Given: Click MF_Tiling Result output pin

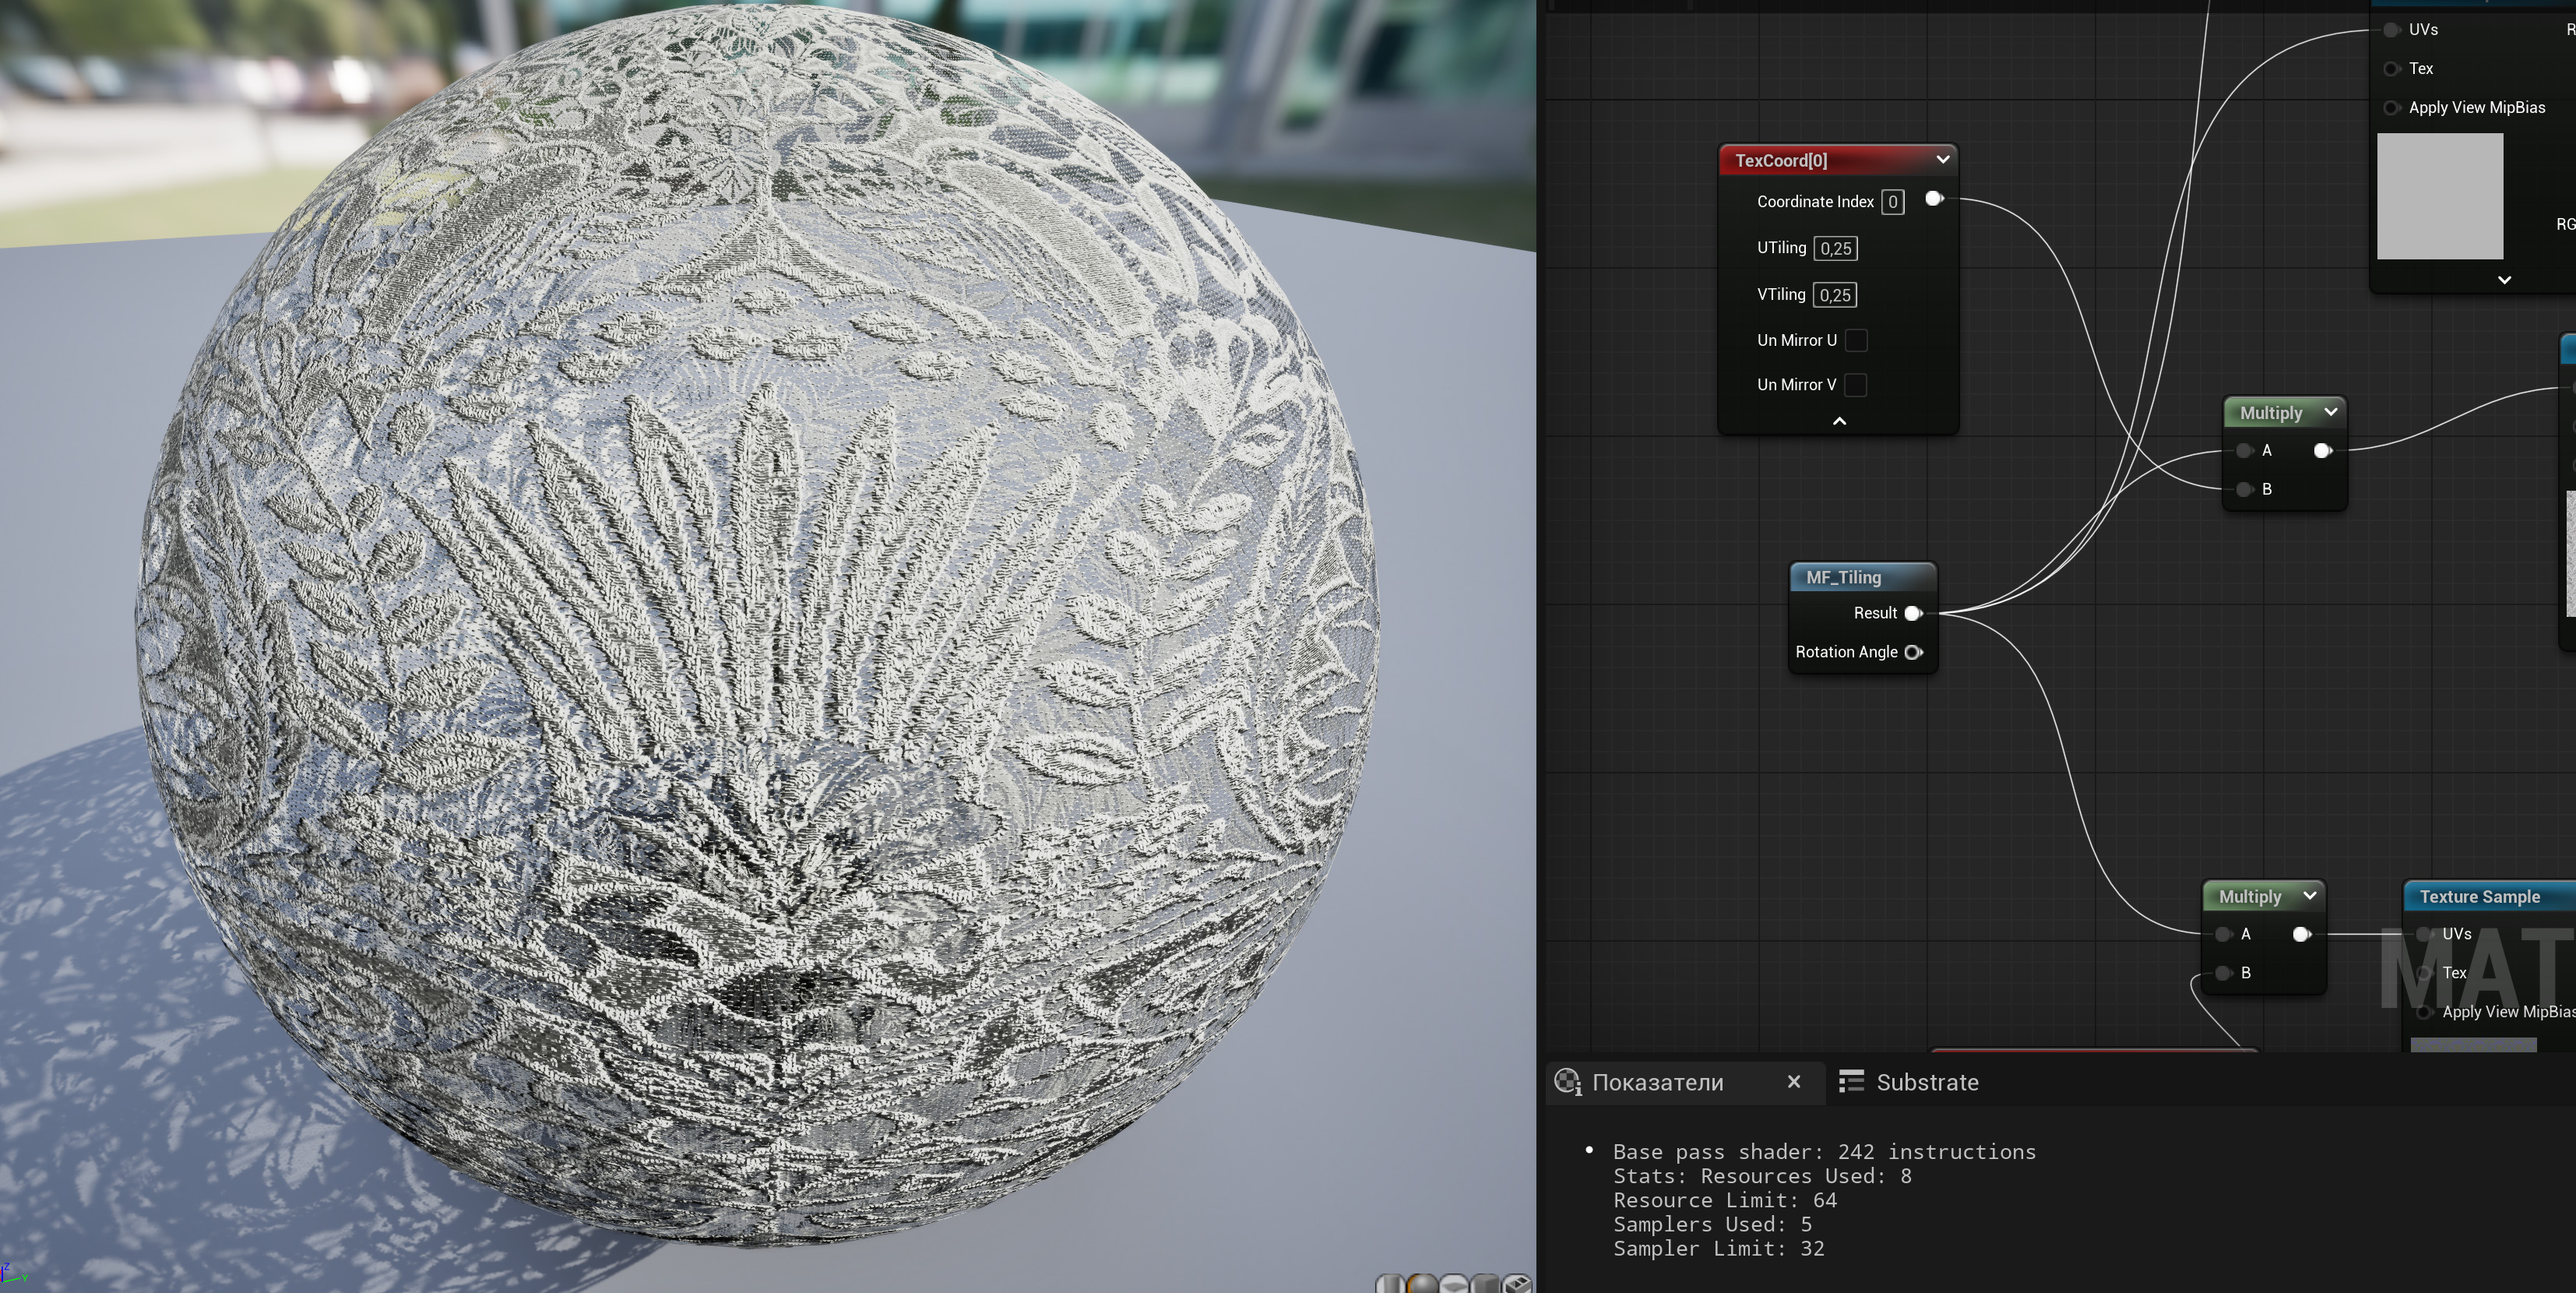Looking at the screenshot, I should point(1913,613).
